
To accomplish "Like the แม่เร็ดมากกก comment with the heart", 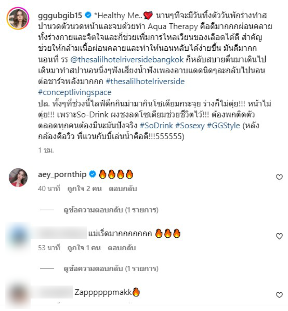I will [x=279, y=236].
